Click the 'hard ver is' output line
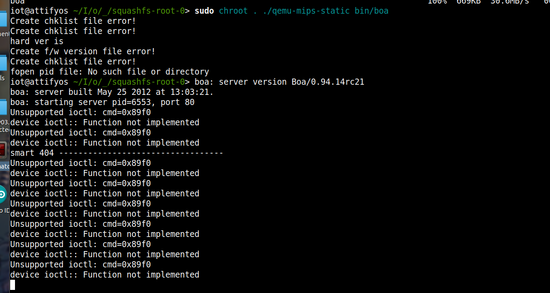Image resolution: width=550 pixels, height=293 pixels. [x=37, y=41]
